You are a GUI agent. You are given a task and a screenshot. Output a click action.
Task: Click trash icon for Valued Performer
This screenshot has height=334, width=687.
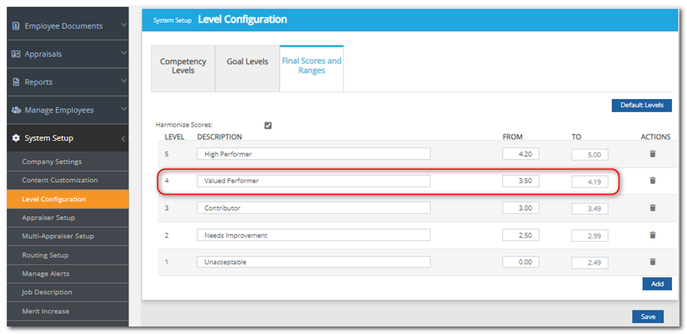652,181
